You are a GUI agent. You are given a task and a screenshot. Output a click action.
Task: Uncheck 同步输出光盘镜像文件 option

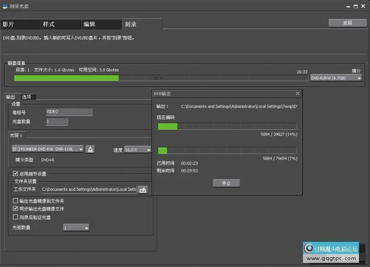pos(16,209)
